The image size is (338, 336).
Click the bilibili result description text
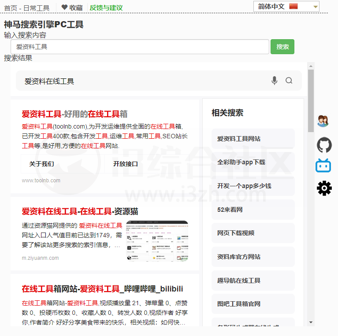coord(105,313)
